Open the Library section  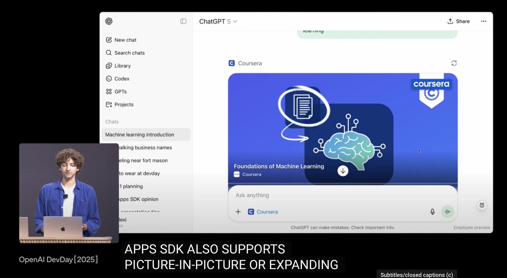tap(118, 66)
